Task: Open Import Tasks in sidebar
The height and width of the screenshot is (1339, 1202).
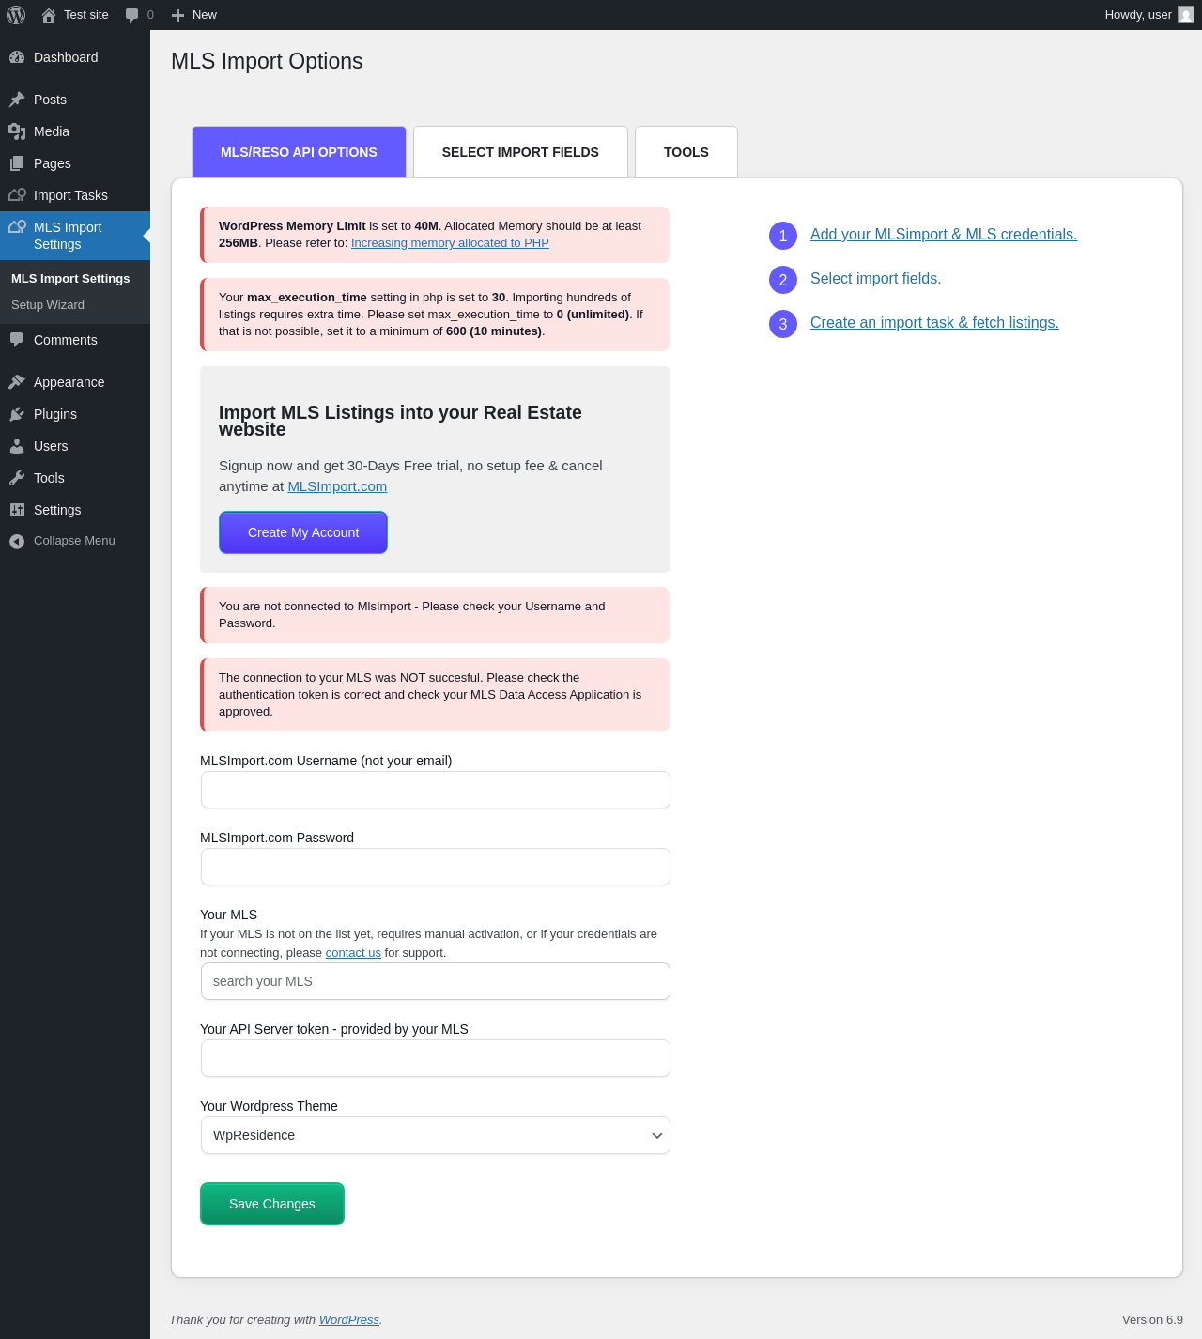Action: point(75,195)
